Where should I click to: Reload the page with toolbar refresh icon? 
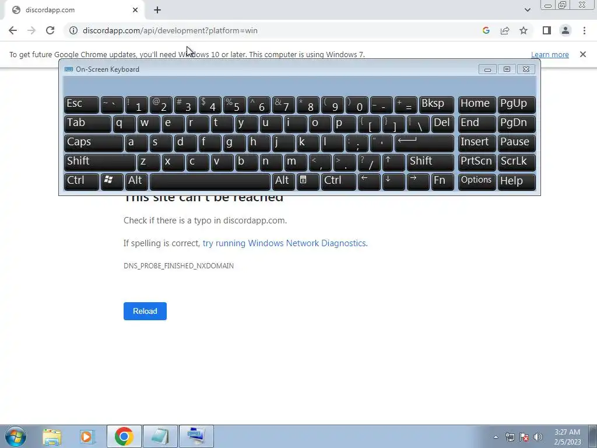coord(50,30)
